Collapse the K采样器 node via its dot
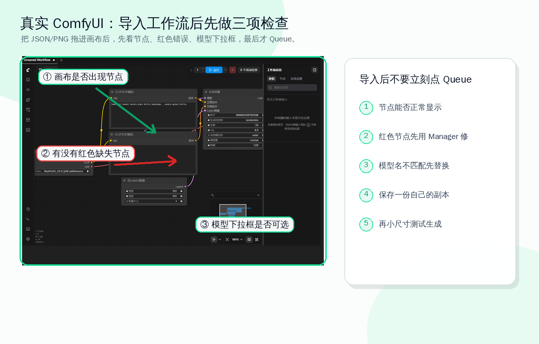539x344 pixels. (206, 92)
